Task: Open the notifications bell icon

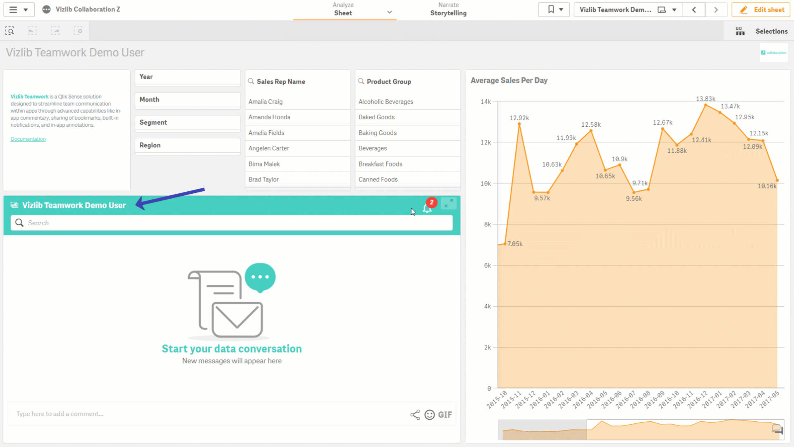Action: point(427,208)
